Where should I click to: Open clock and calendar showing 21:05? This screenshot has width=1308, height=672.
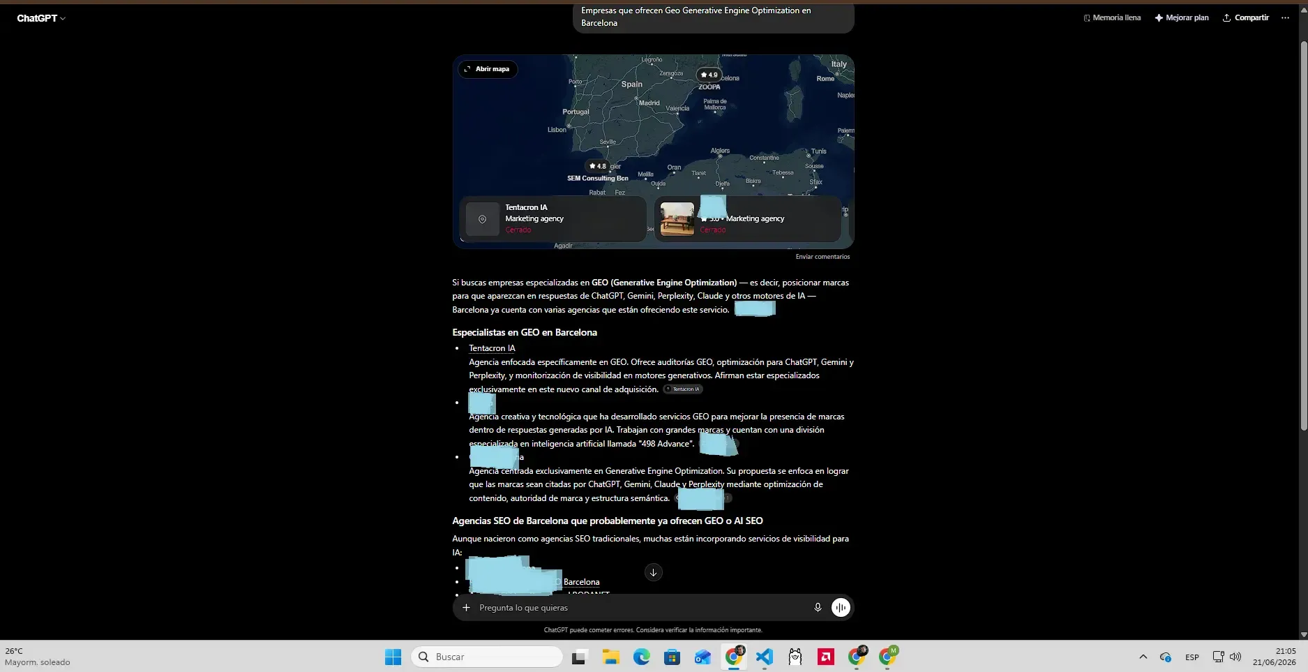(1274, 657)
